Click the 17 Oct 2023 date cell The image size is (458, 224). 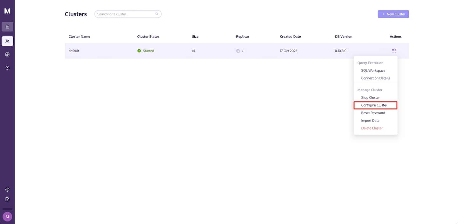click(x=288, y=51)
